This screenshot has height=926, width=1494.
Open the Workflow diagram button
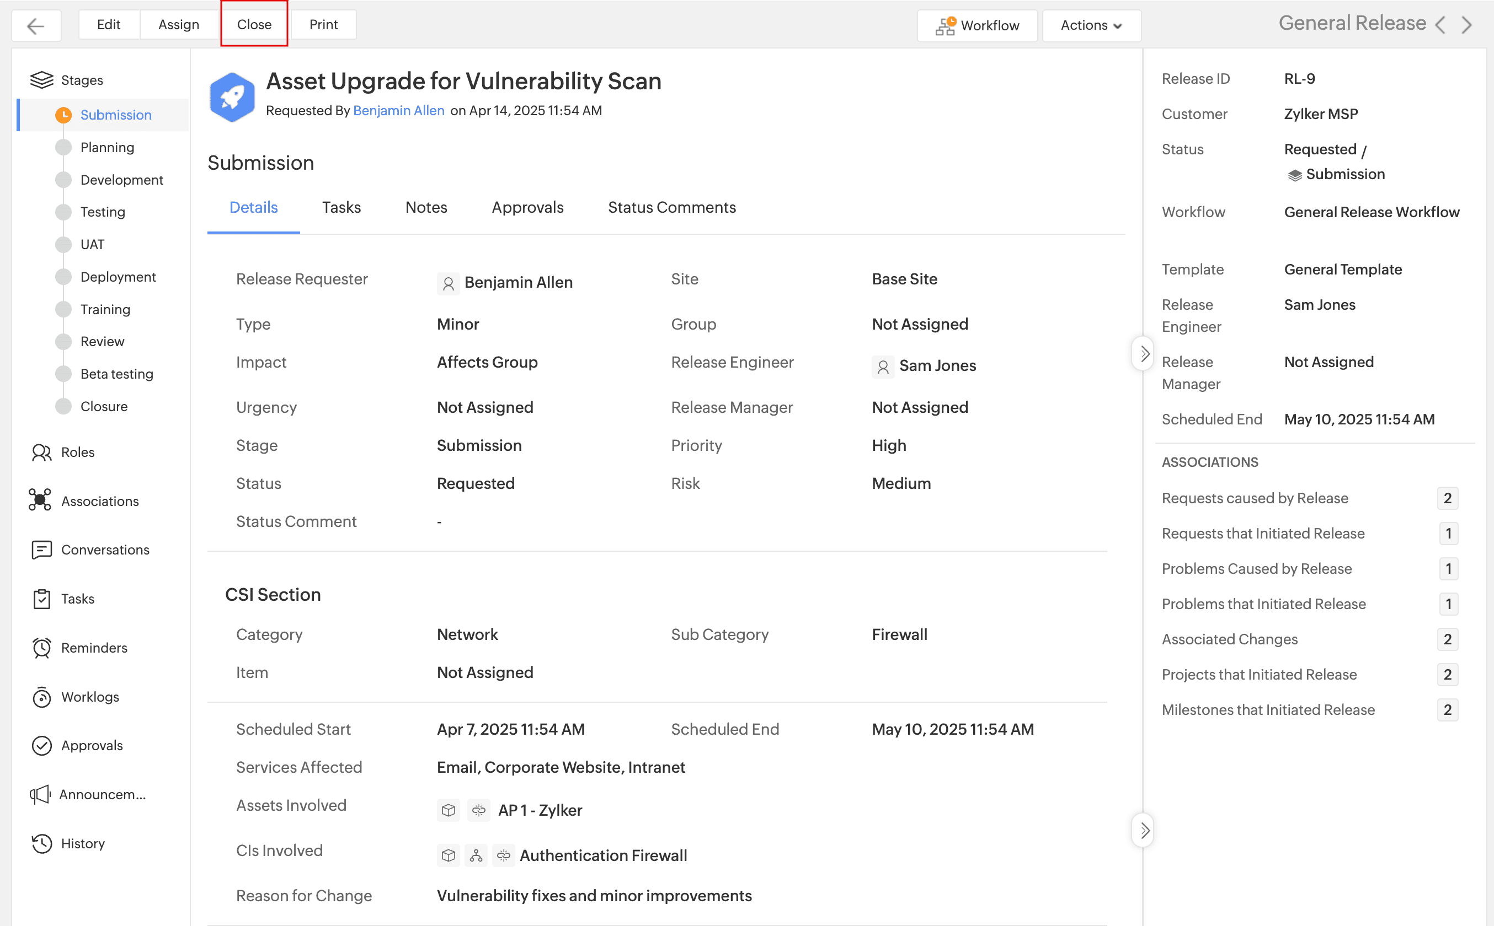977,26
